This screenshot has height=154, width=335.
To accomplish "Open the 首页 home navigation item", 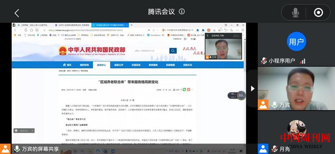I will point(67,65).
